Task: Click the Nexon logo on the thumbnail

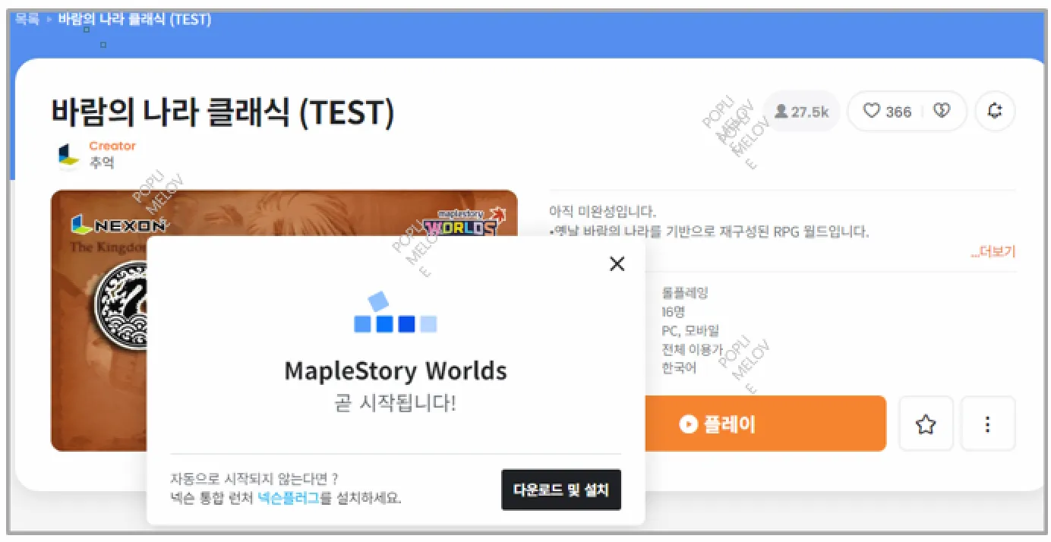Action: (119, 224)
